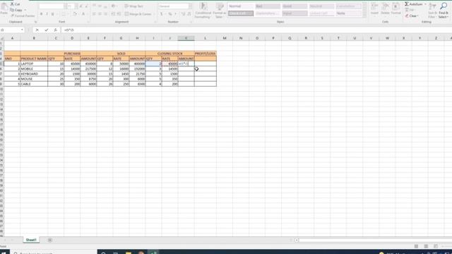This screenshot has width=452, height=254.
Task: Open the Clear menu
Action: click(412, 16)
